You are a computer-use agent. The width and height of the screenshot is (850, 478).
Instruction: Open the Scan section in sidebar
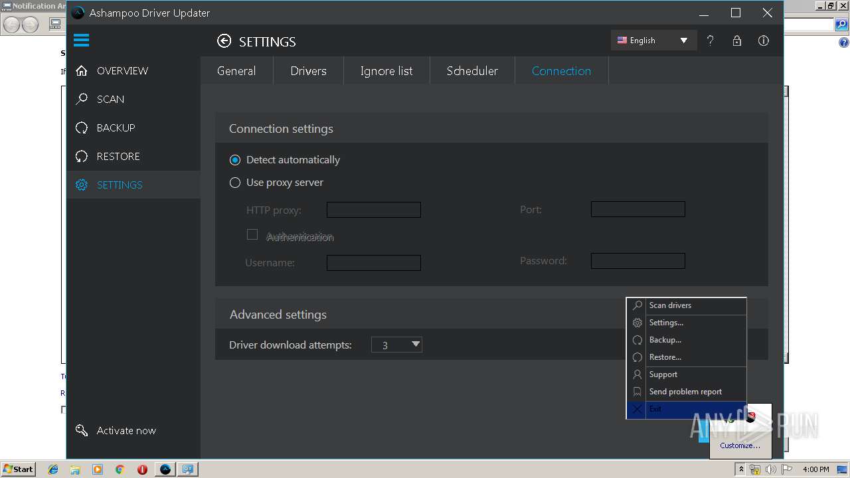pyautogui.click(x=133, y=99)
